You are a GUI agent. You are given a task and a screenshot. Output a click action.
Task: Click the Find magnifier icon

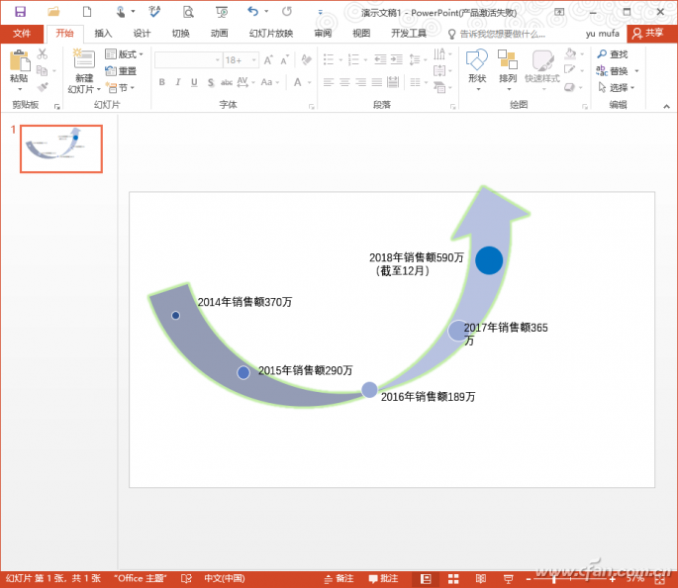pyautogui.click(x=602, y=54)
